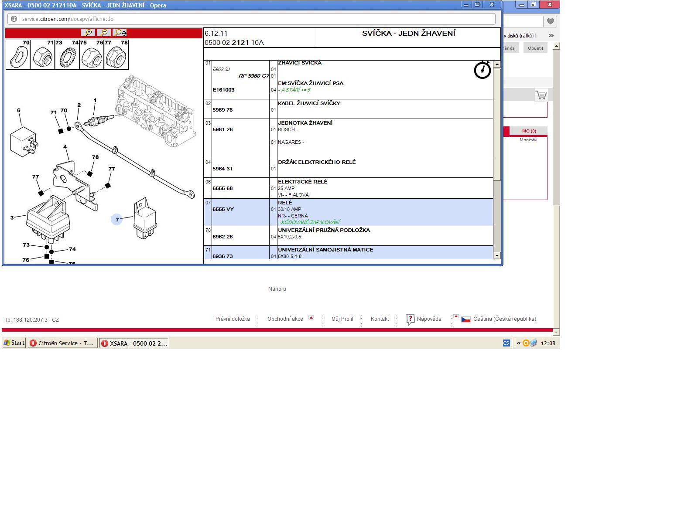Show more bookmarks chevron in main window
The width and height of the screenshot is (698, 523).
click(551, 36)
